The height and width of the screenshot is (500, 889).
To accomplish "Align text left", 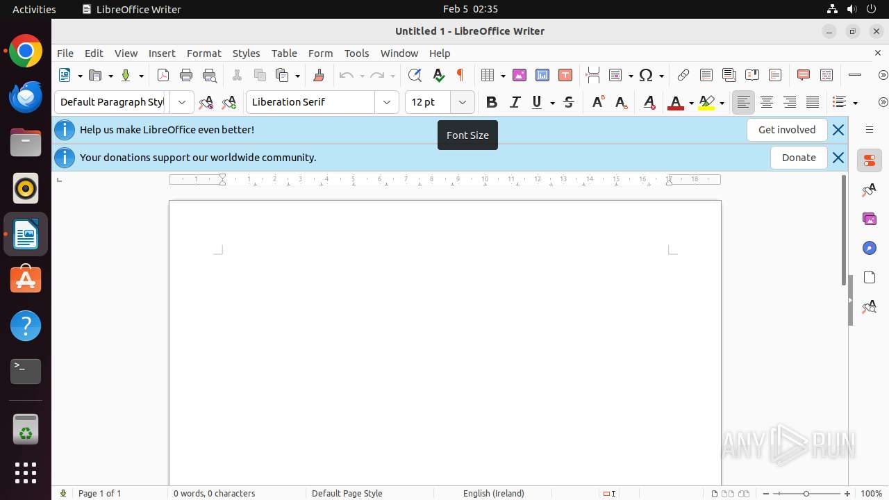I will coord(743,102).
